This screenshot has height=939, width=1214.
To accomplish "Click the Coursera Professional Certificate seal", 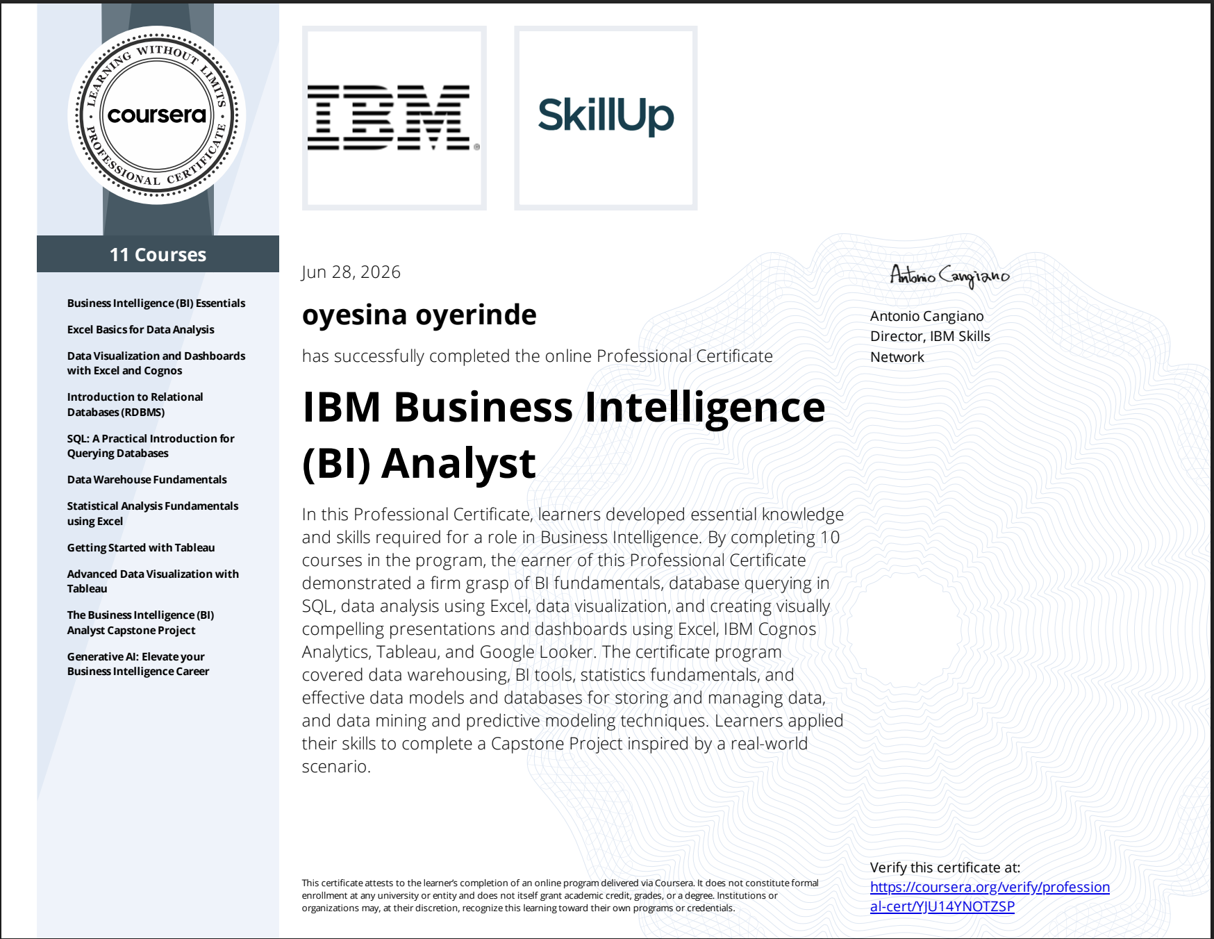I will pyautogui.click(x=157, y=115).
